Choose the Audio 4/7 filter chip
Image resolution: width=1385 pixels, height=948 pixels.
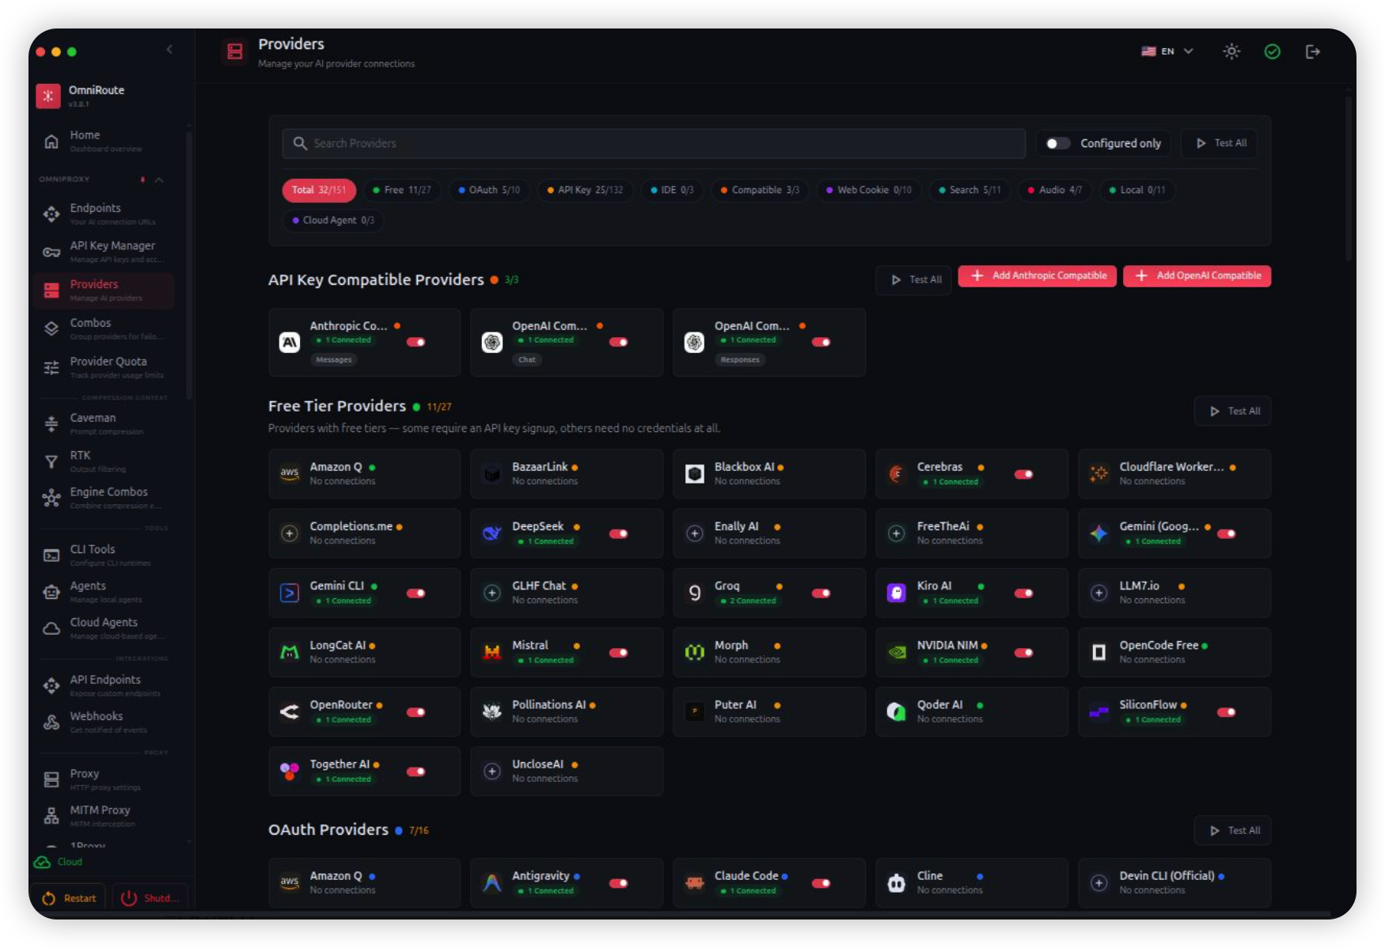click(1055, 190)
